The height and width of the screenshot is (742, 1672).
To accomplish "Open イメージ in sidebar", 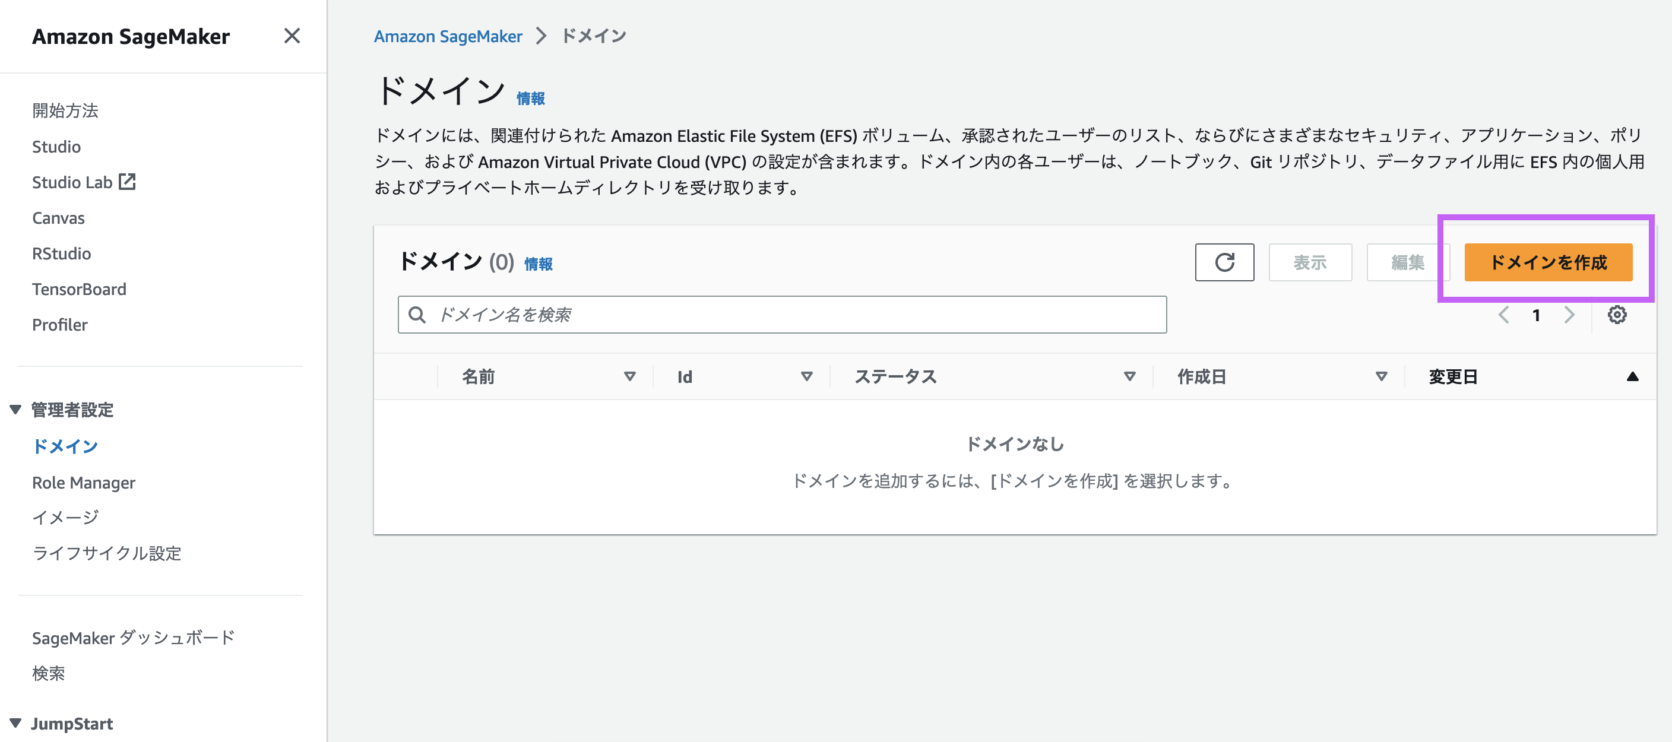I will click(x=65, y=518).
